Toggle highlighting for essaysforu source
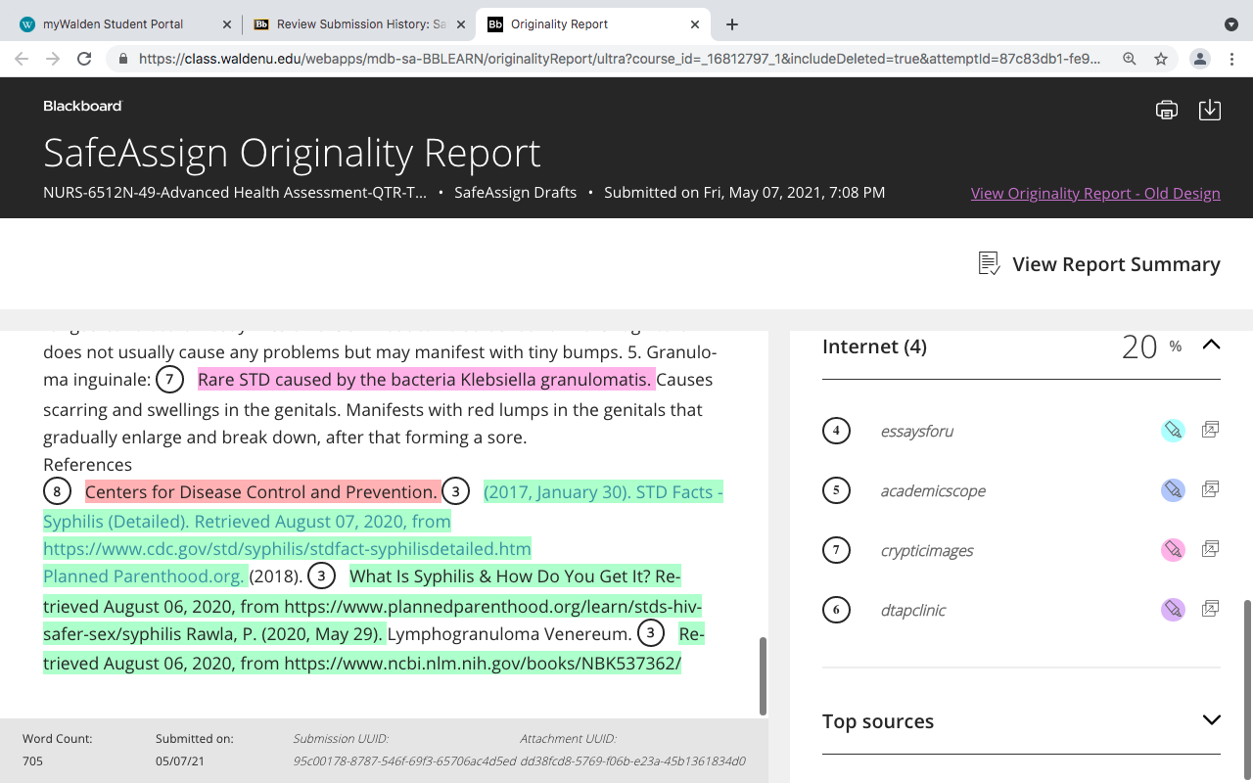The image size is (1253, 783). click(1173, 431)
